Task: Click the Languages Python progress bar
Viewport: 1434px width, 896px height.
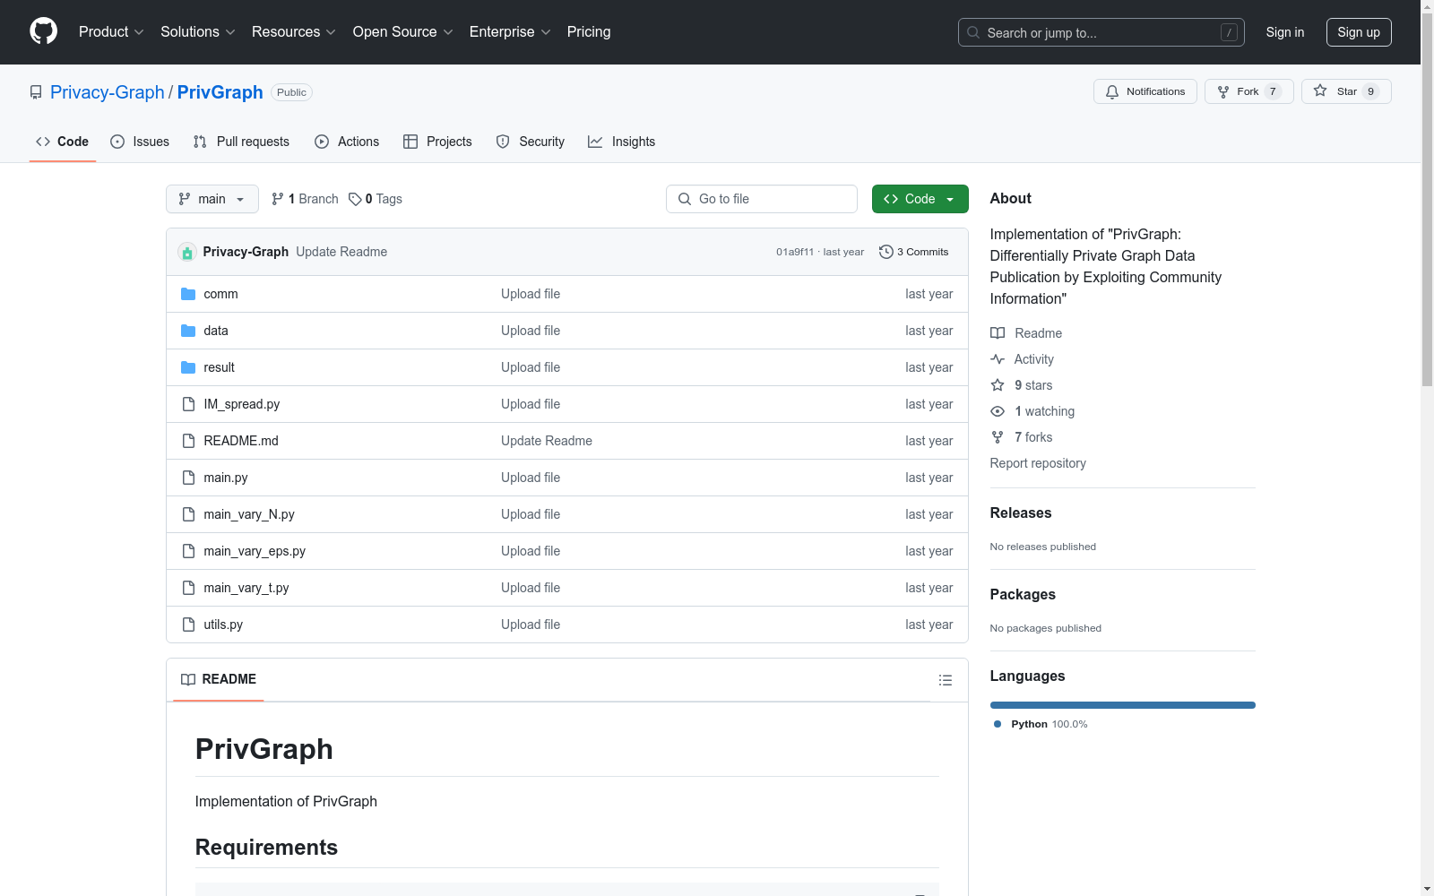Action: tap(1123, 705)
